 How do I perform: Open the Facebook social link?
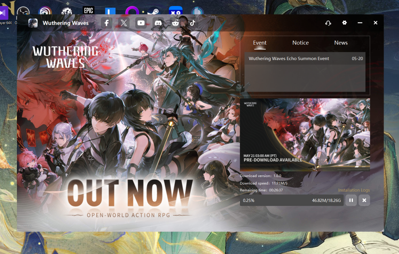107,23
